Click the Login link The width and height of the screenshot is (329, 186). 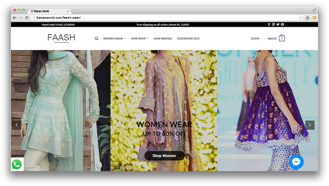click(x=255, y=39)
